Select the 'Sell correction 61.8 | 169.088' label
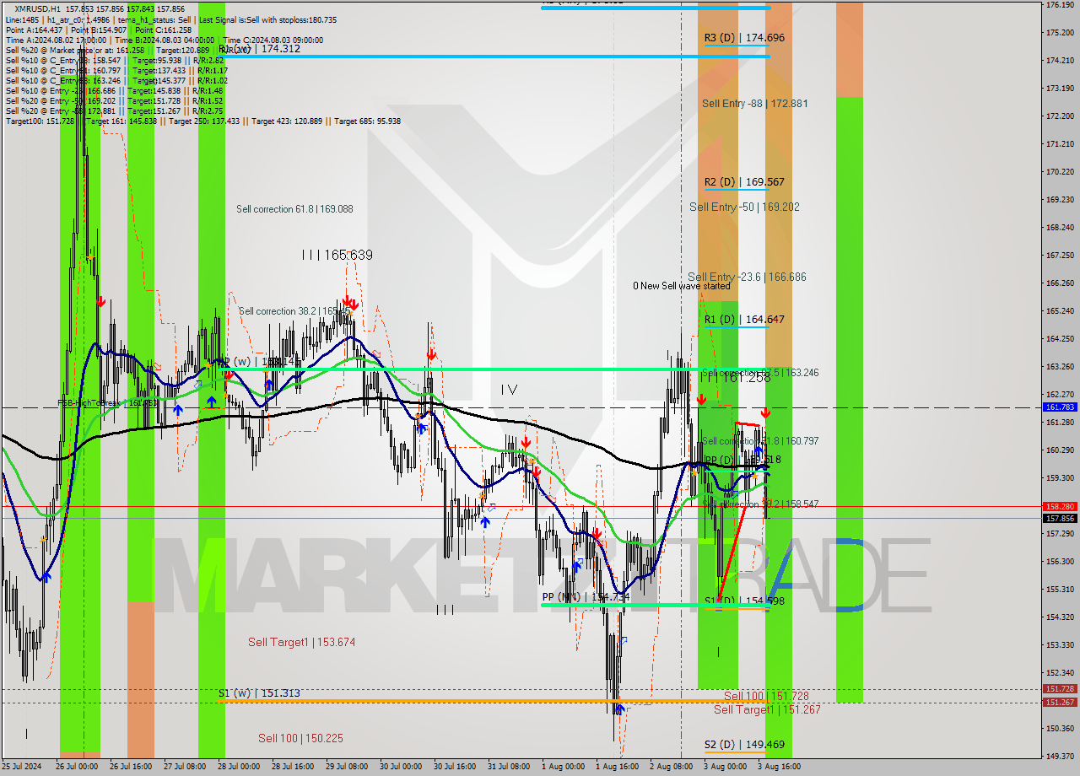 point(294,209)
